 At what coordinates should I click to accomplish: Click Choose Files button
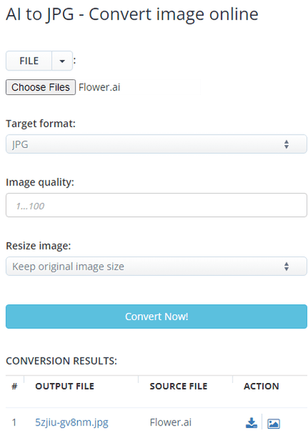point(40,87)
